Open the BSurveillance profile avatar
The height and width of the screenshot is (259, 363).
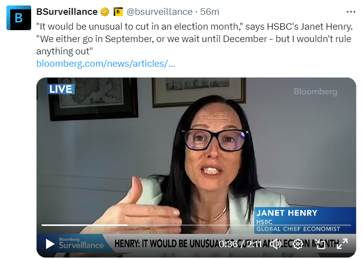(x=18, y=18)
